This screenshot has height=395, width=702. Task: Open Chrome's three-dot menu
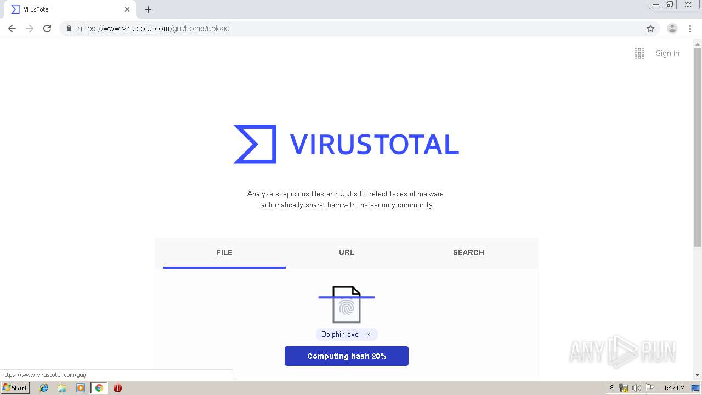[690, 29]
